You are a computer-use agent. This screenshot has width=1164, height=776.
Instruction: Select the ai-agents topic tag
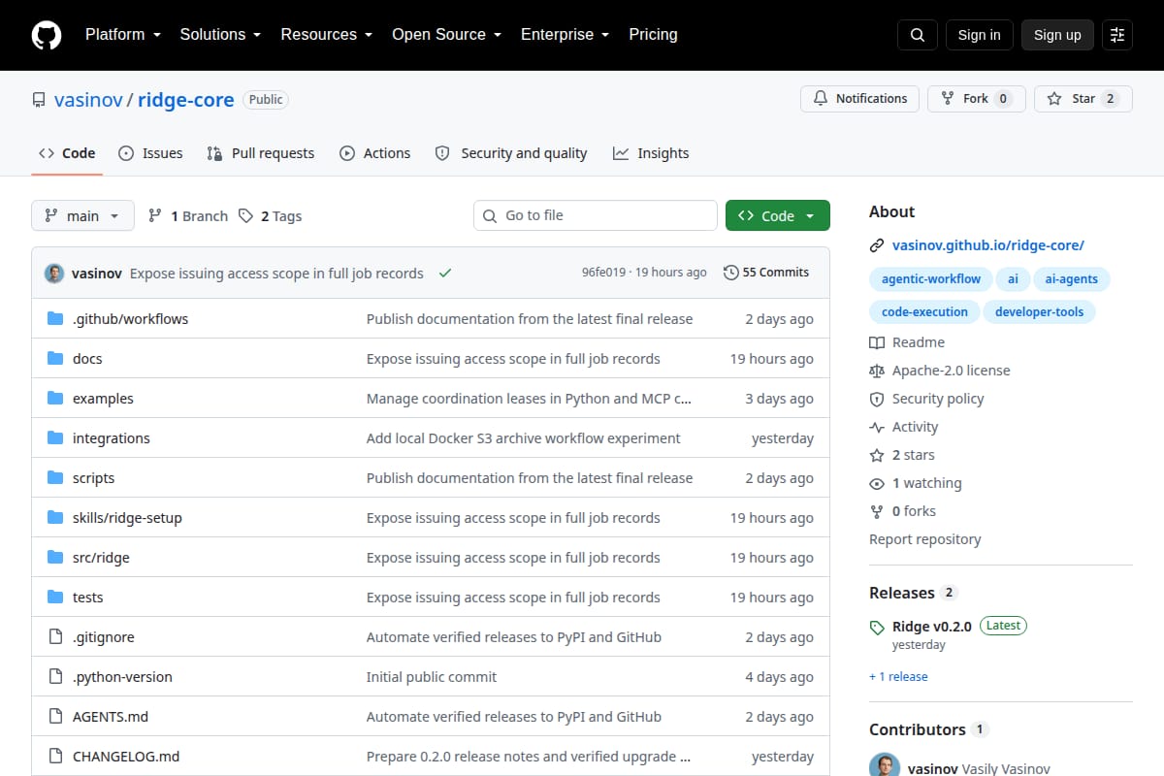click(1071, 279)
